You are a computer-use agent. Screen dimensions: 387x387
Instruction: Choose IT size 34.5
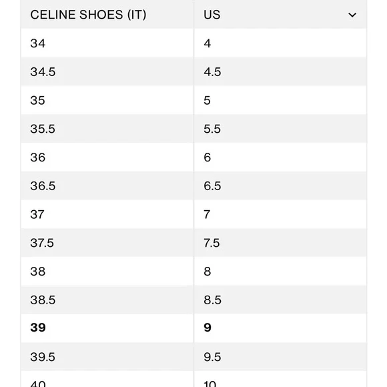coord(107,72)
